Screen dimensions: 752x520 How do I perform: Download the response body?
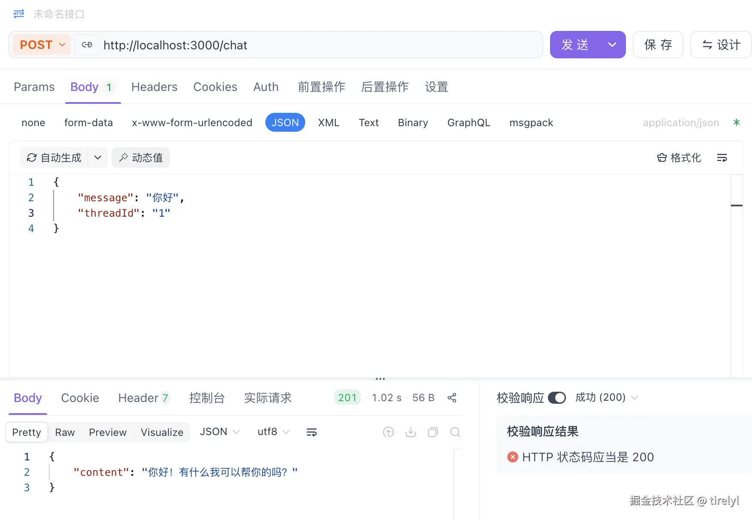pos(411,432)
